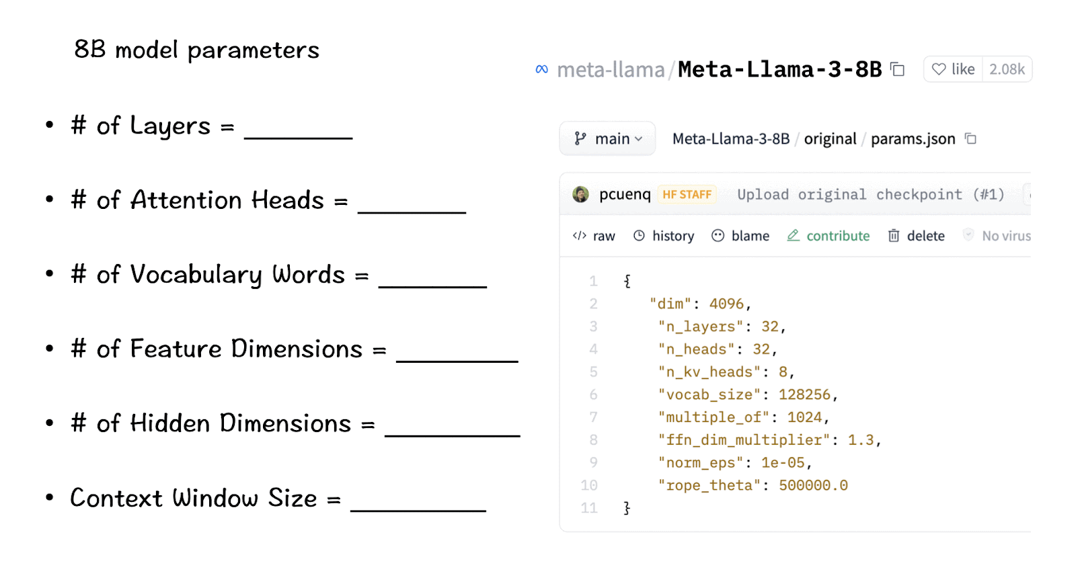Navigate to the original folder
1076x561 pixels.
(830, 139)
